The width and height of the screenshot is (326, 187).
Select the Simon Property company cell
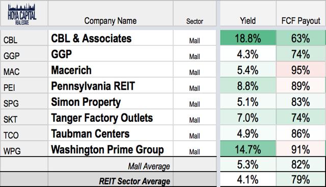click(111, 101)
